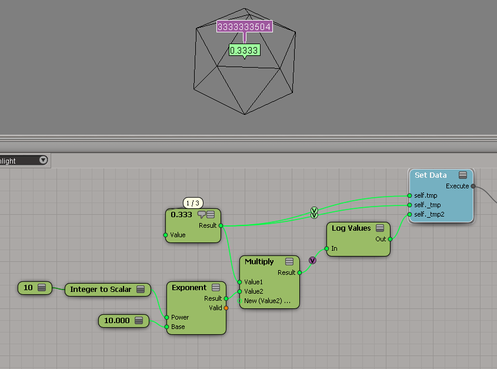497x369 pixels.
Task: Open the 10.000 scalar node icon
Action: 139,321
